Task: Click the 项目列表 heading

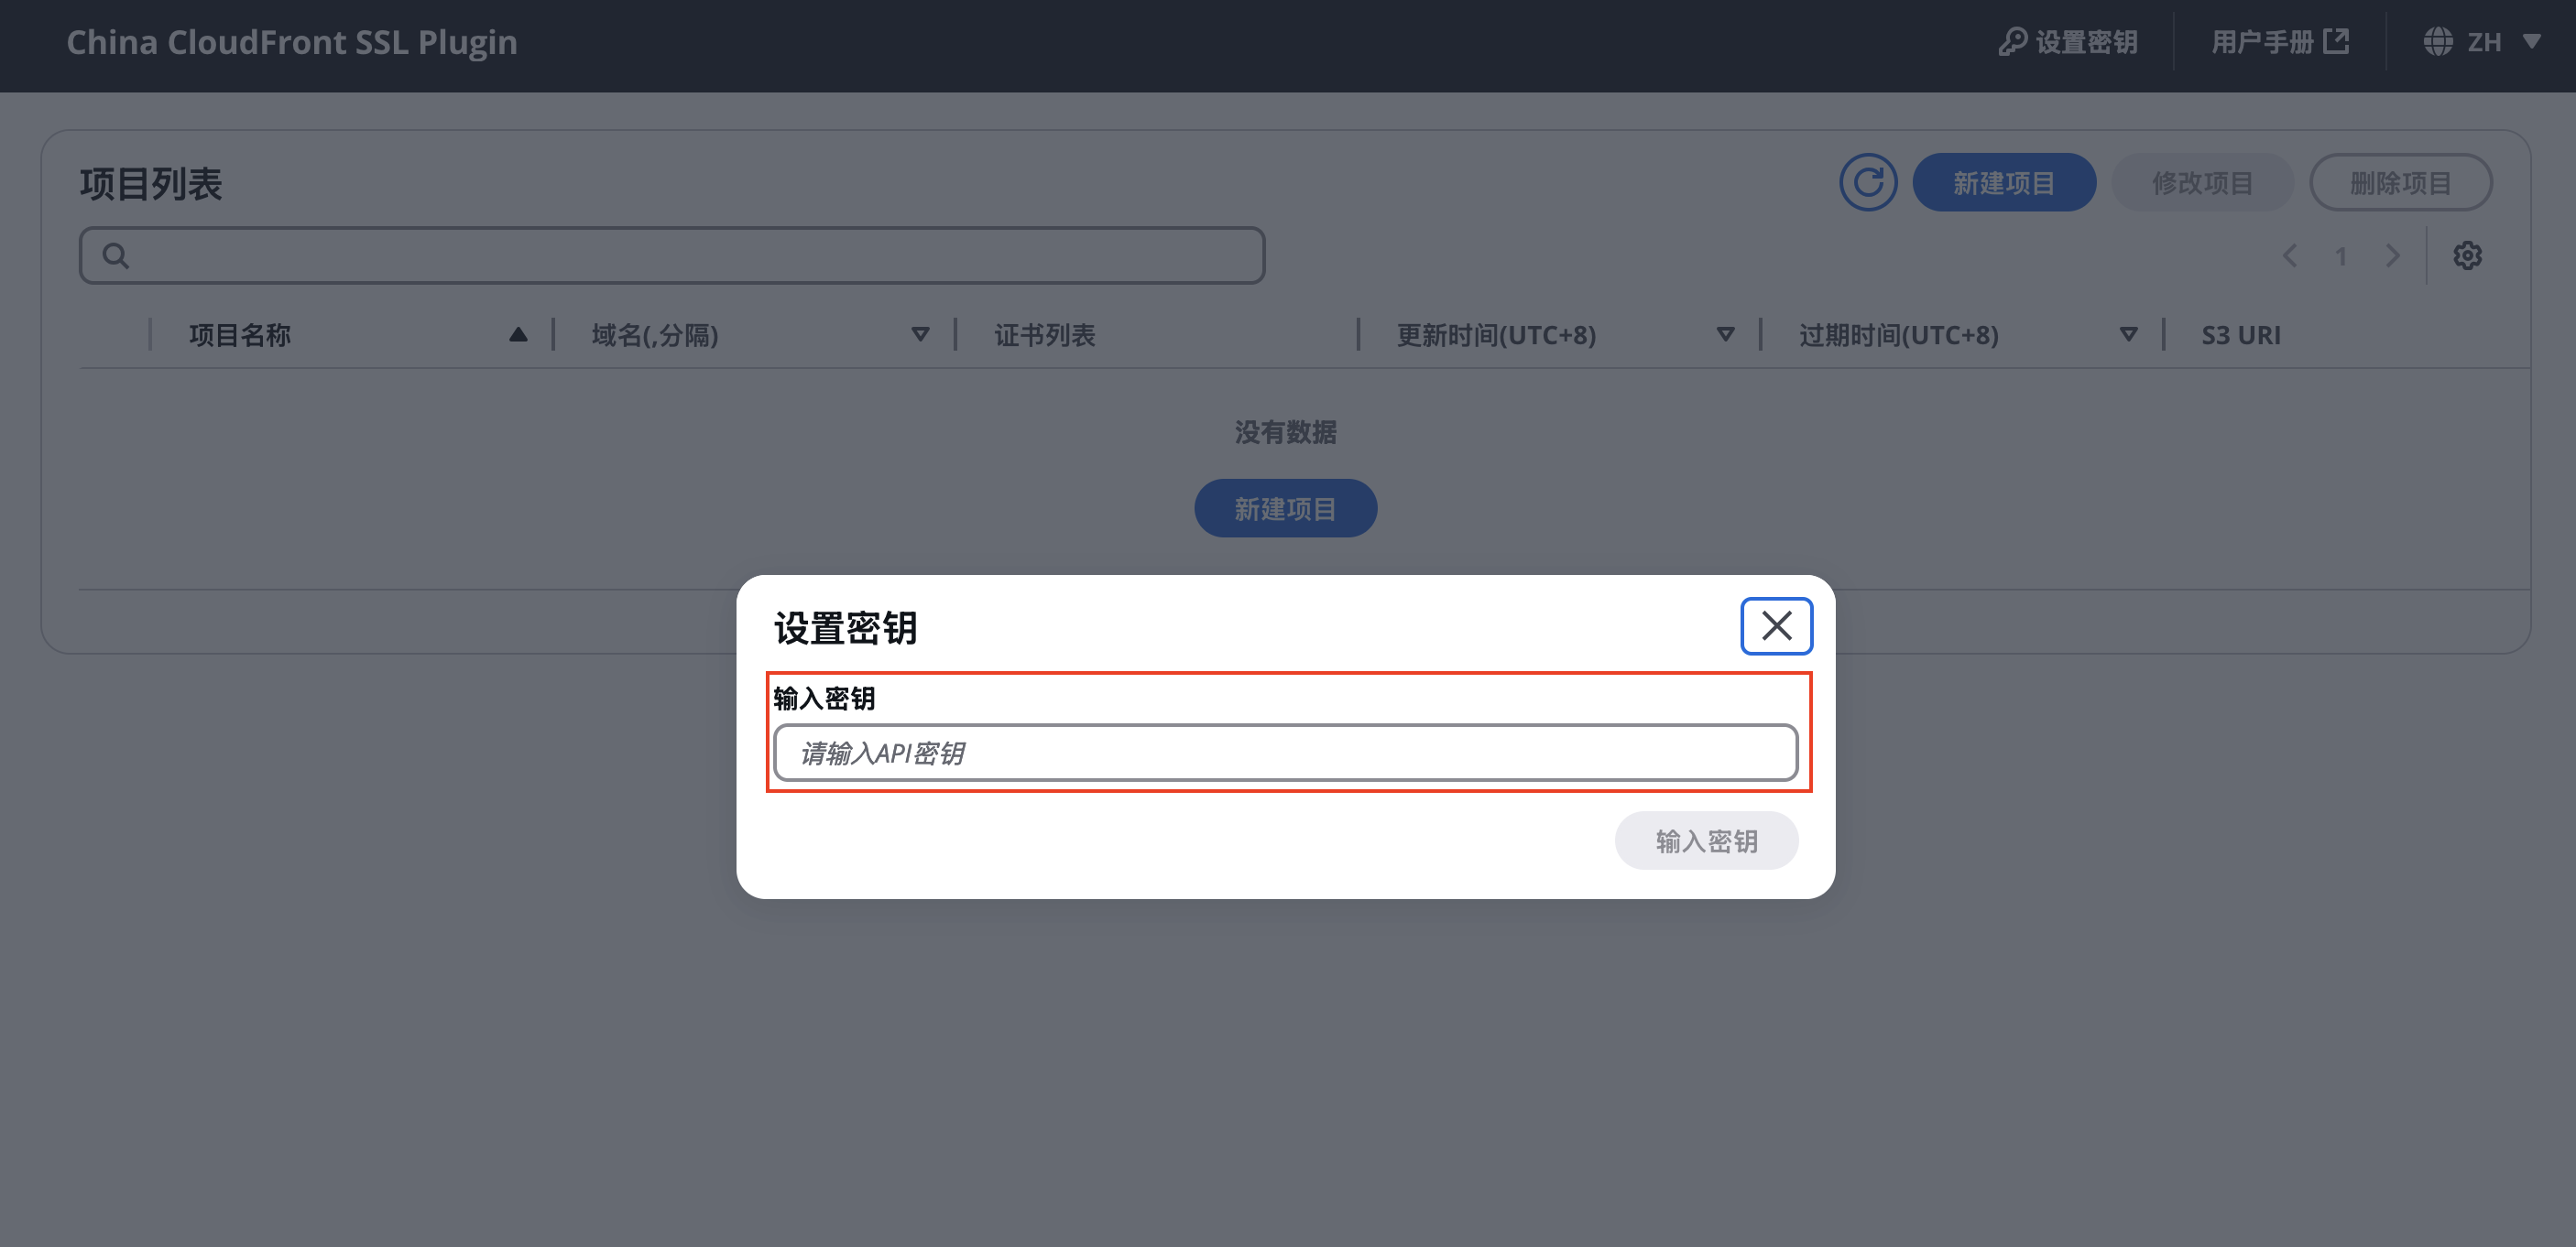Action: point(151,184)
